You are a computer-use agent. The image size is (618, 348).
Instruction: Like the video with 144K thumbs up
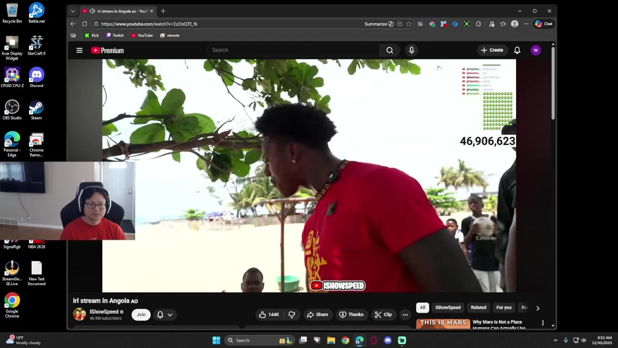(269, 315)
